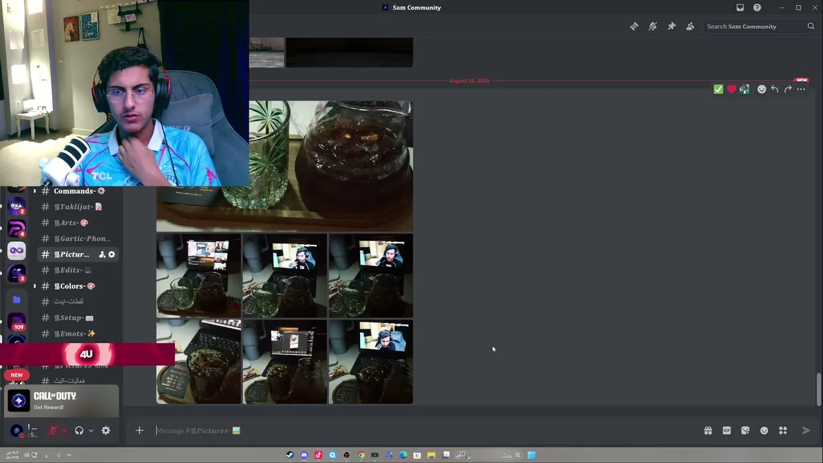Open the Taklijat channel
This screenshot has width=823, height=463.
tap(78, 207)
